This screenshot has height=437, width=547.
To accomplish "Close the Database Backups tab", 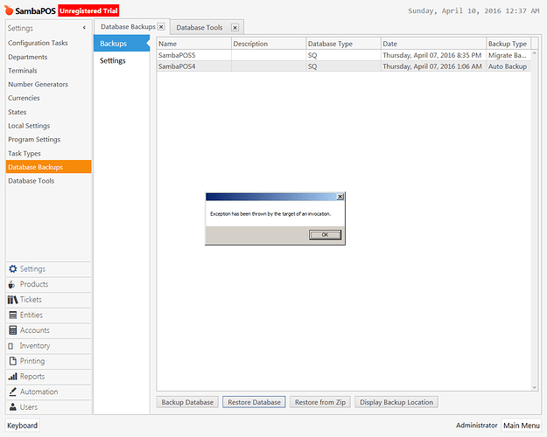I will pos(161,26).
